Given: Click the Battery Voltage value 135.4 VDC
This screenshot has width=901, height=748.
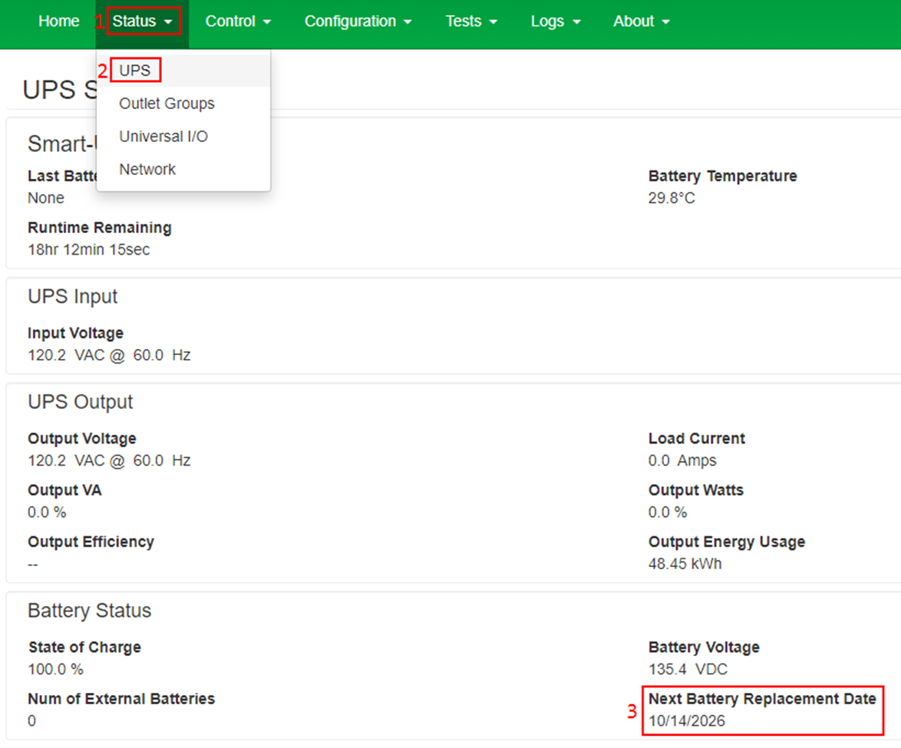Looking at the screenshot, I should click(688, 669).
